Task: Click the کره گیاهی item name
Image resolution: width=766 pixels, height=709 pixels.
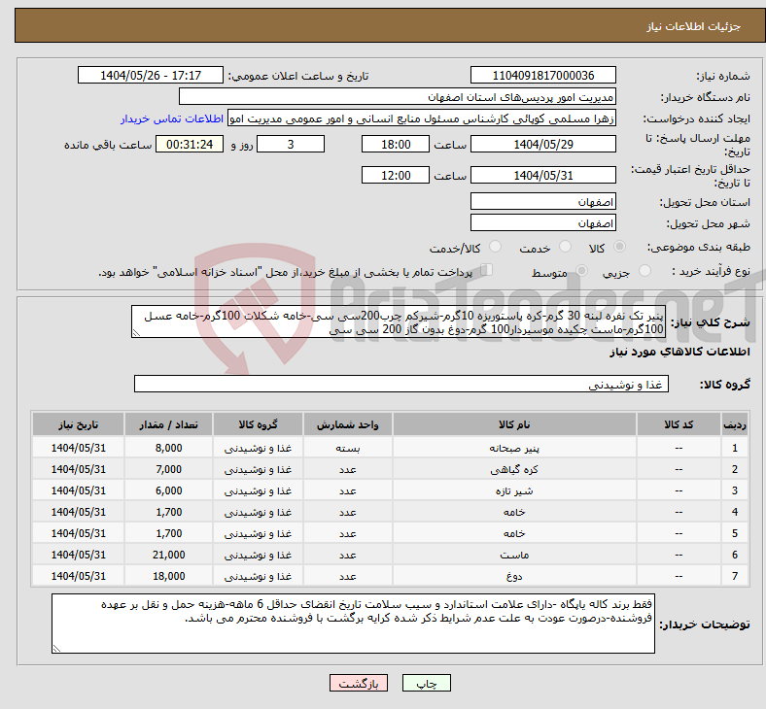Action: click(514, 469)
